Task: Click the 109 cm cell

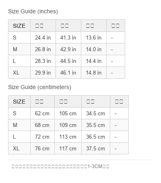Action: tap(68, 125)
